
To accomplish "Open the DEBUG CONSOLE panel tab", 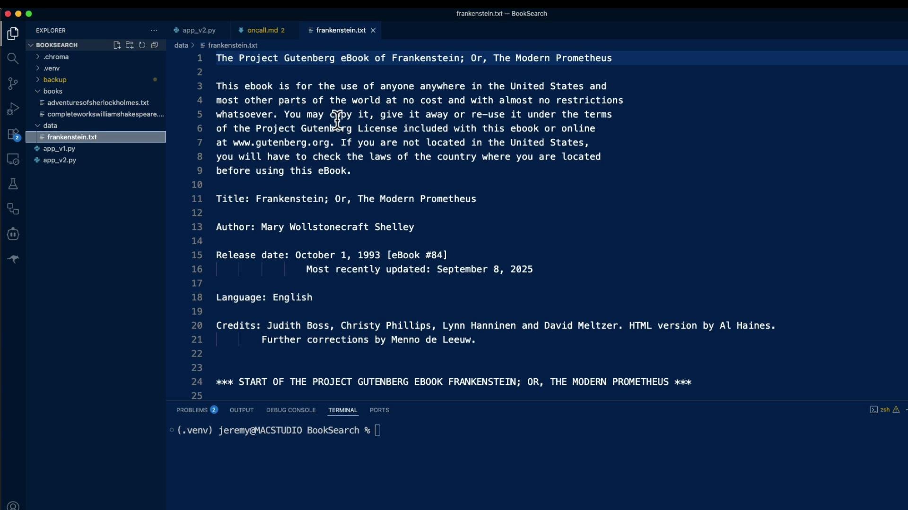I will (291, 410).
